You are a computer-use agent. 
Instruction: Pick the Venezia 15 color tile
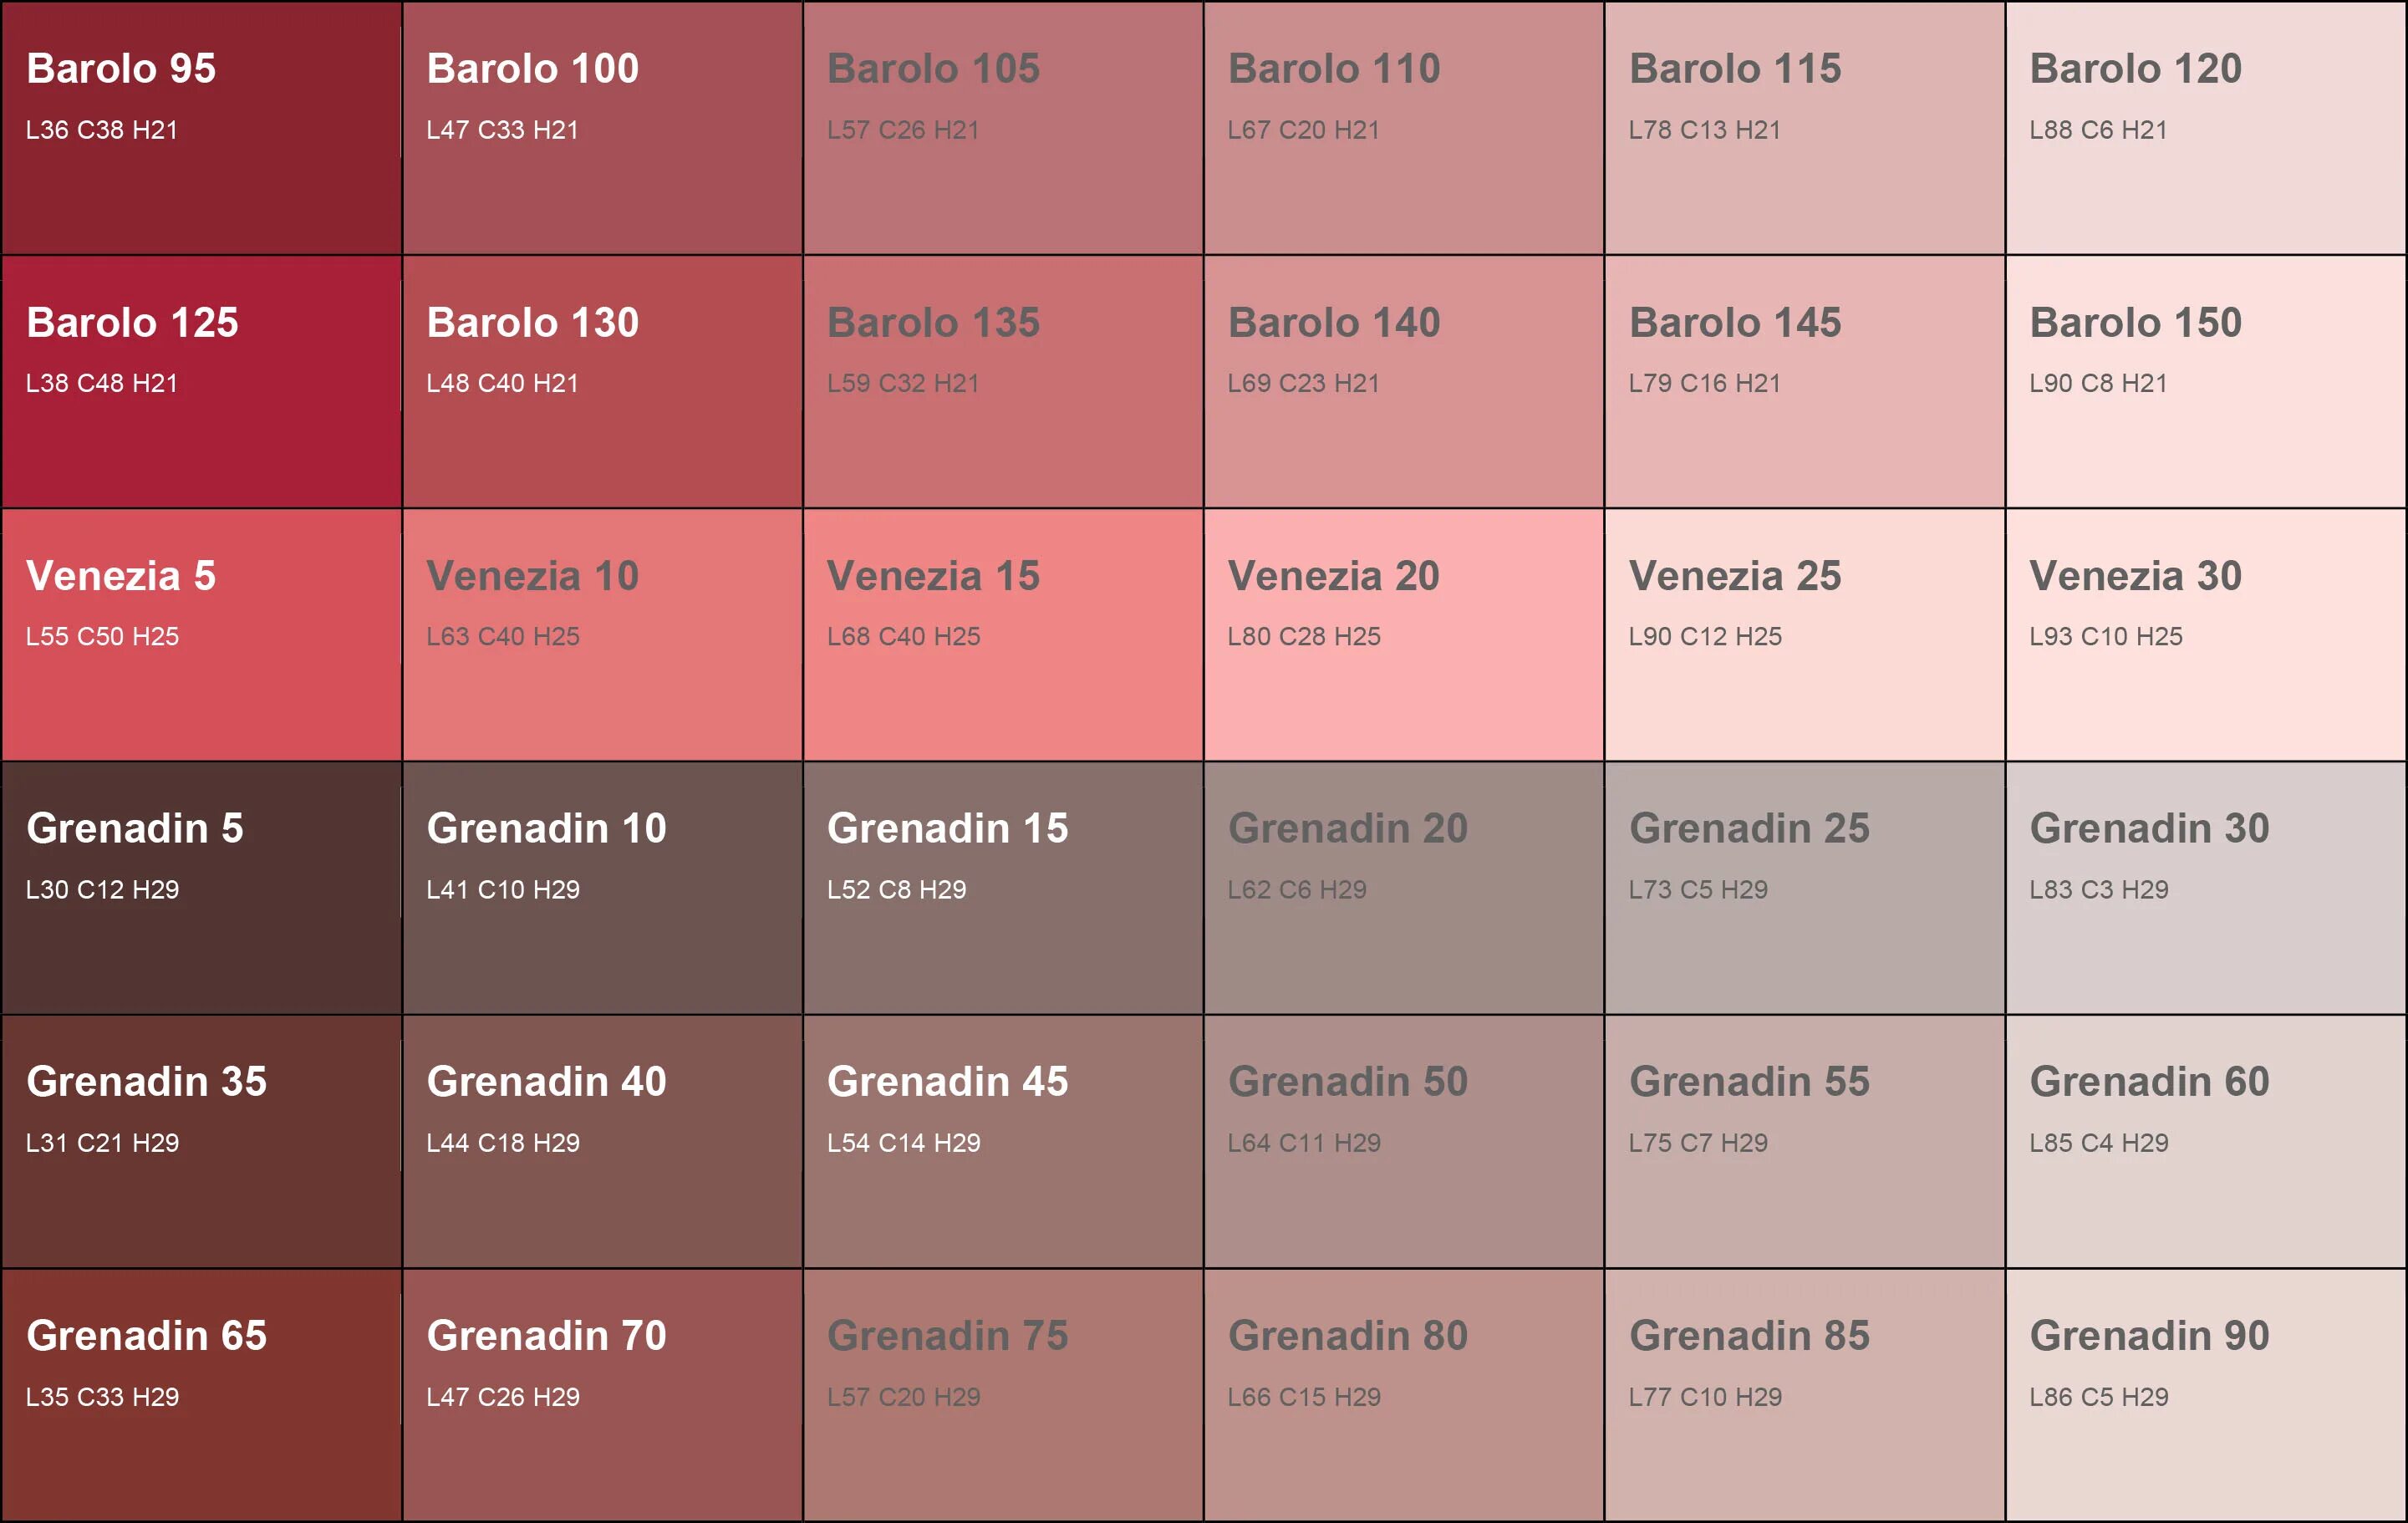click(1003, 635)
